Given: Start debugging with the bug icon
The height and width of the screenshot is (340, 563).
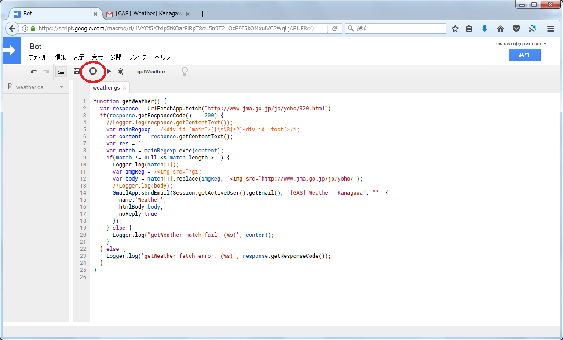Looking at the screenshot, I should coord(120,71).
